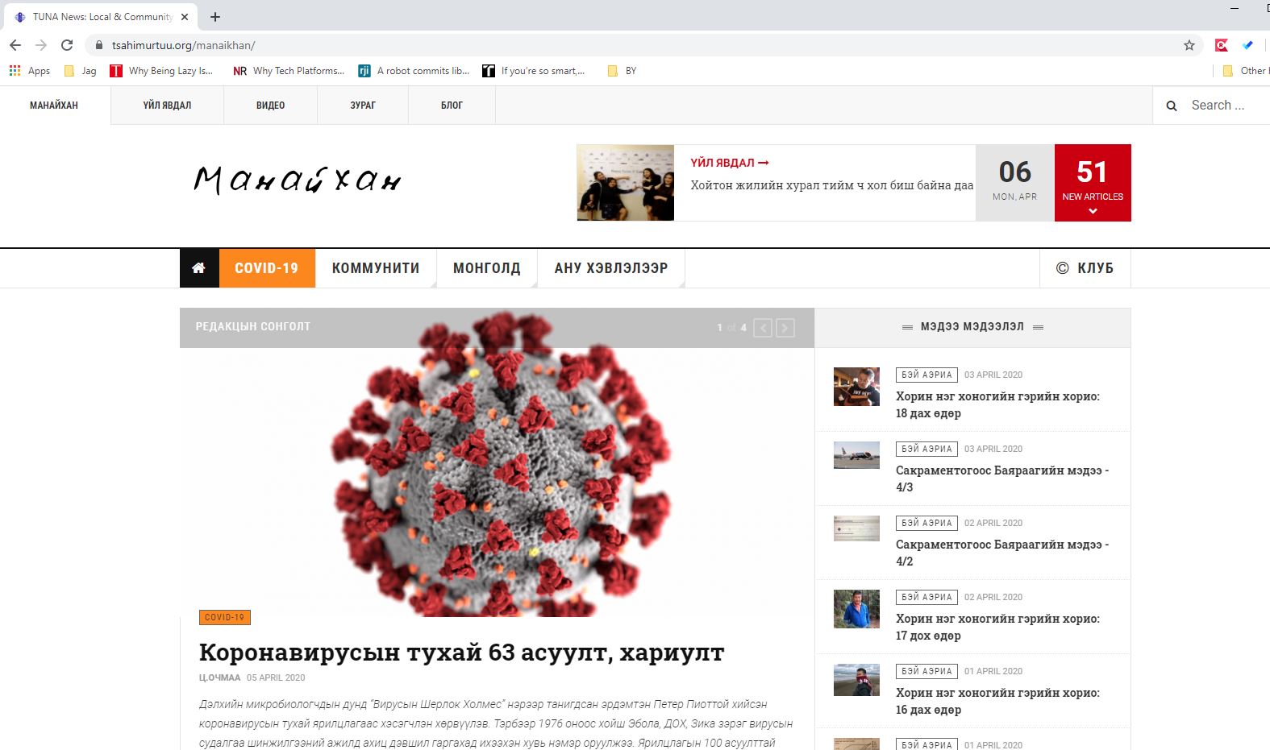The width and height of the screenshot is (1270, 750).
Task: Show previous slide in editor's choice slider
Action: [x=763, y=328]
